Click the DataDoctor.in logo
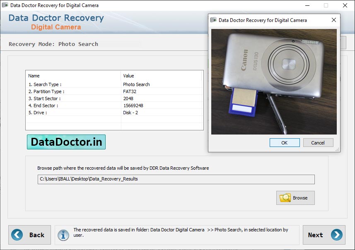 point(66,142)
